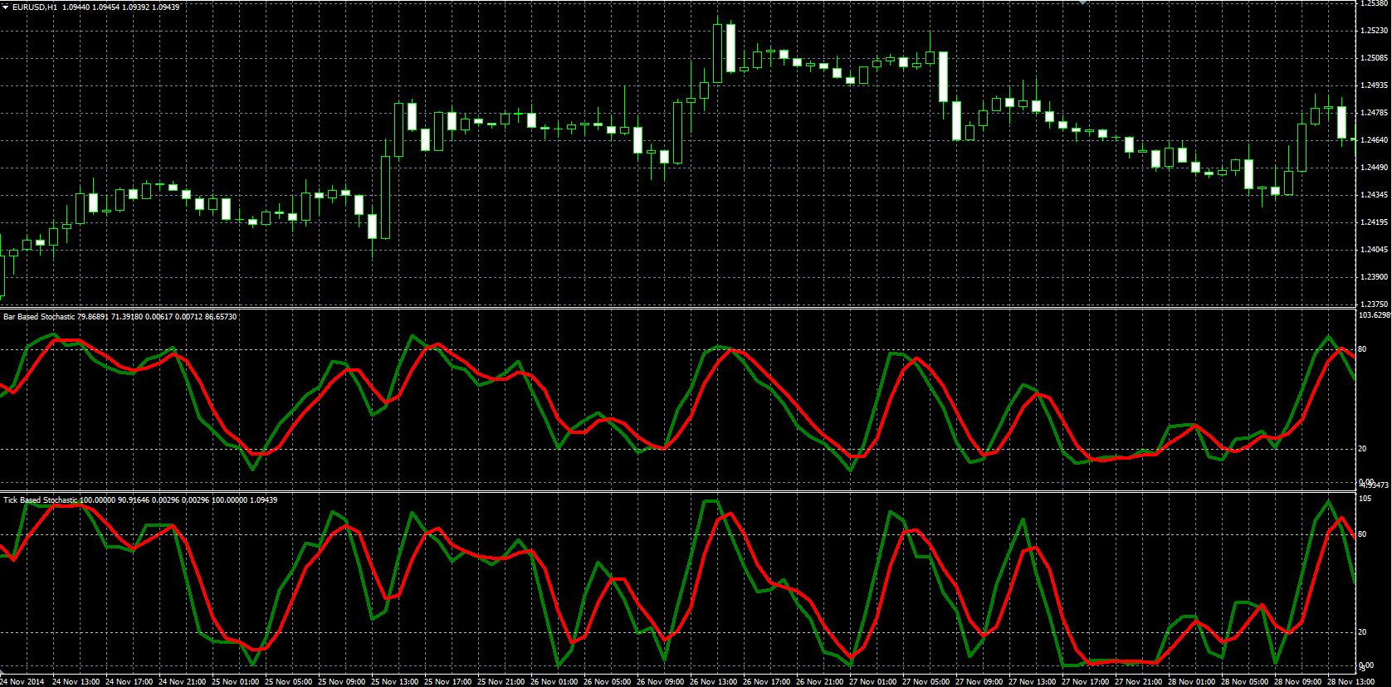Image resolution: width=1392 pixels, height=687 pixels.
Task: Click the 28 Nov 01:00 time label
Action: point(1191,682)
